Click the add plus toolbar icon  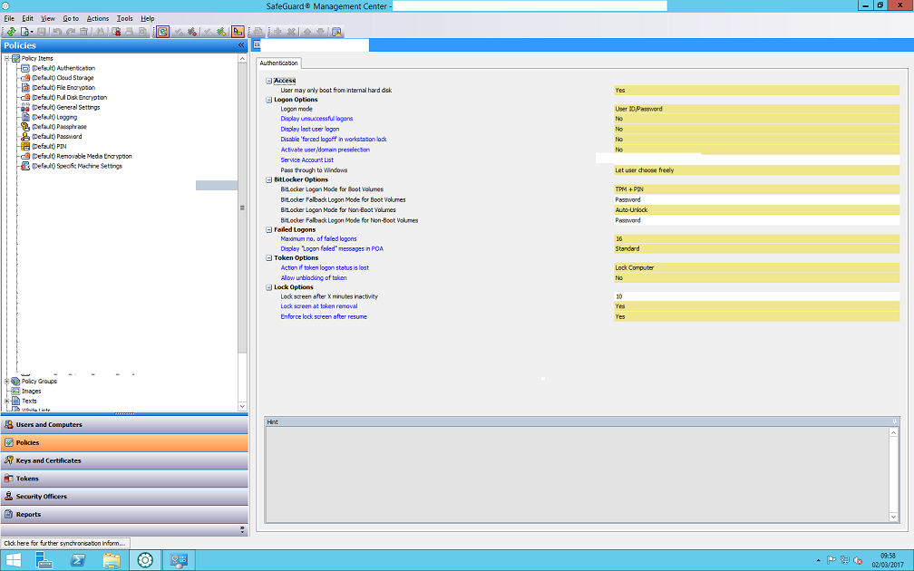point(277,32)
